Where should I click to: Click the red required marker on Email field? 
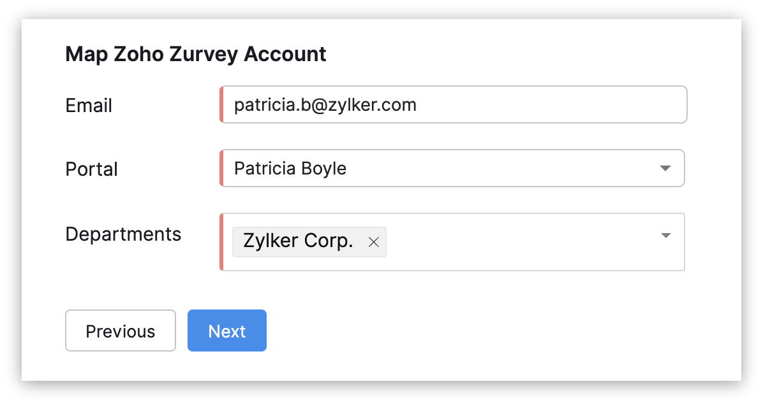pyautogui.click(x=221, y=104)
